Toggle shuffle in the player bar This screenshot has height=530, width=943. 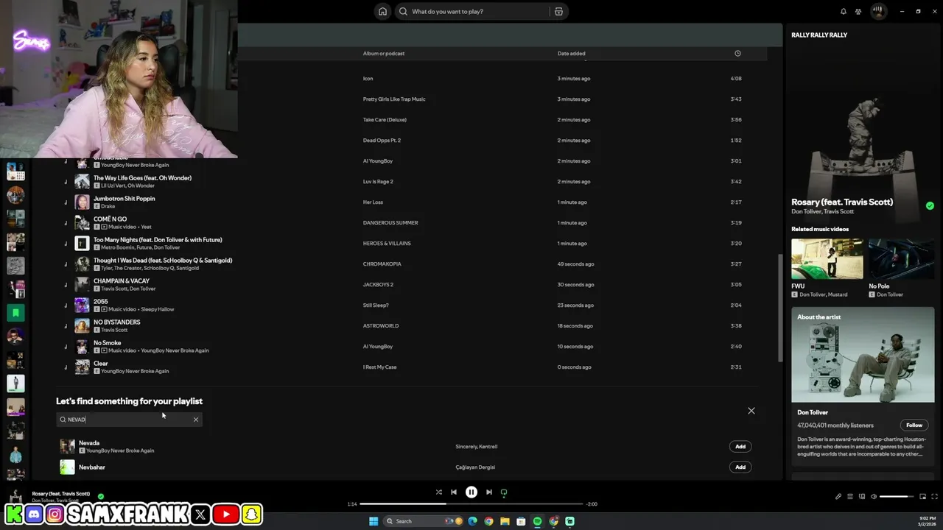pyautogui.click(x=438, y=492)
